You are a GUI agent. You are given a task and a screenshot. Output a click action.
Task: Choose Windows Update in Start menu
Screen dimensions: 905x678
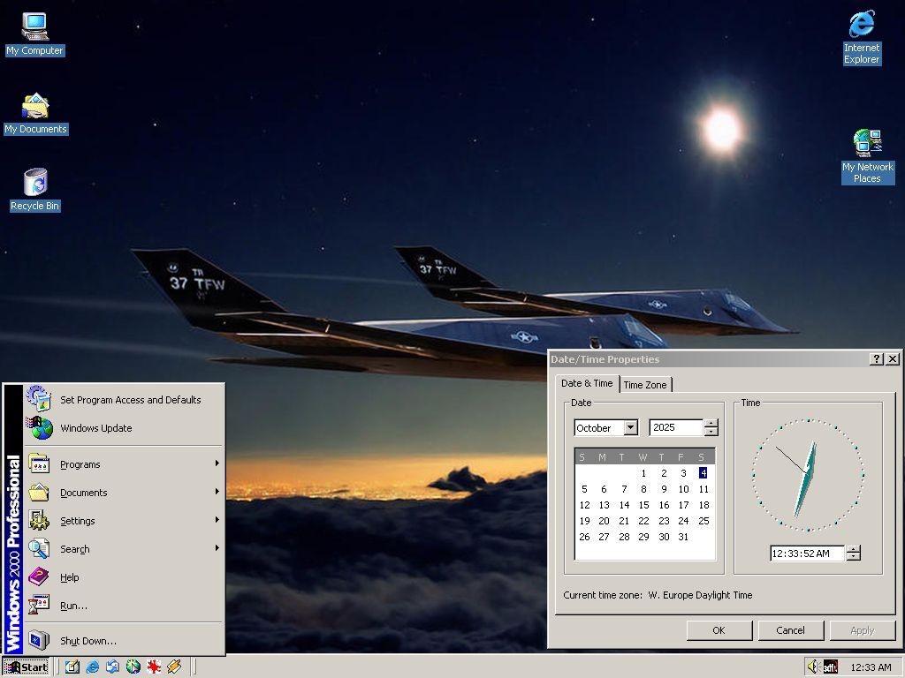pyautogui.click(x=95, y=428)
